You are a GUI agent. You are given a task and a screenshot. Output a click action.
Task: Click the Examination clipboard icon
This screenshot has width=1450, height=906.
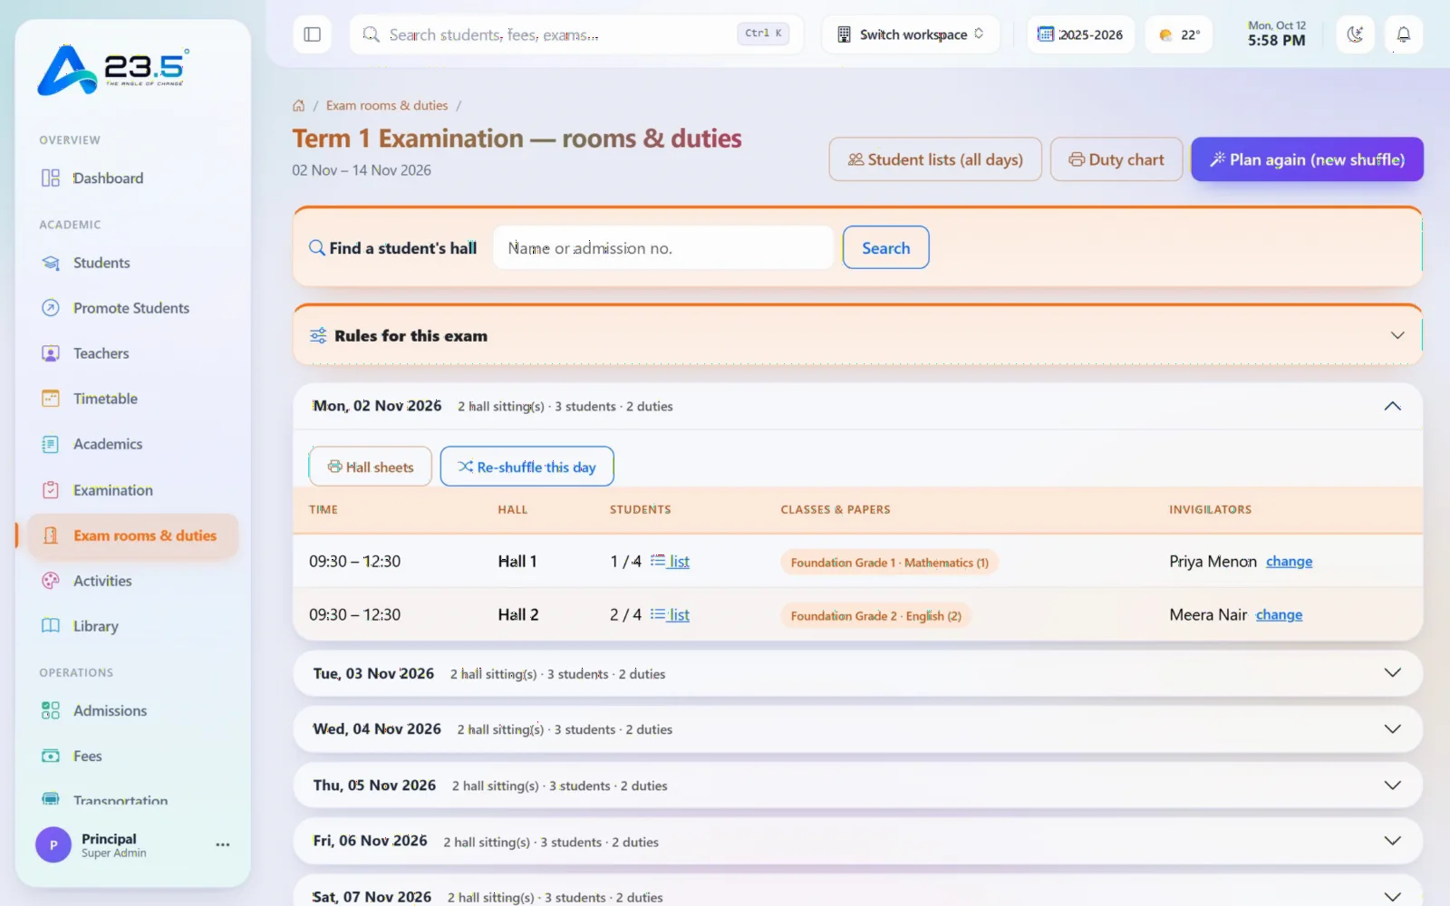(51, 490)
